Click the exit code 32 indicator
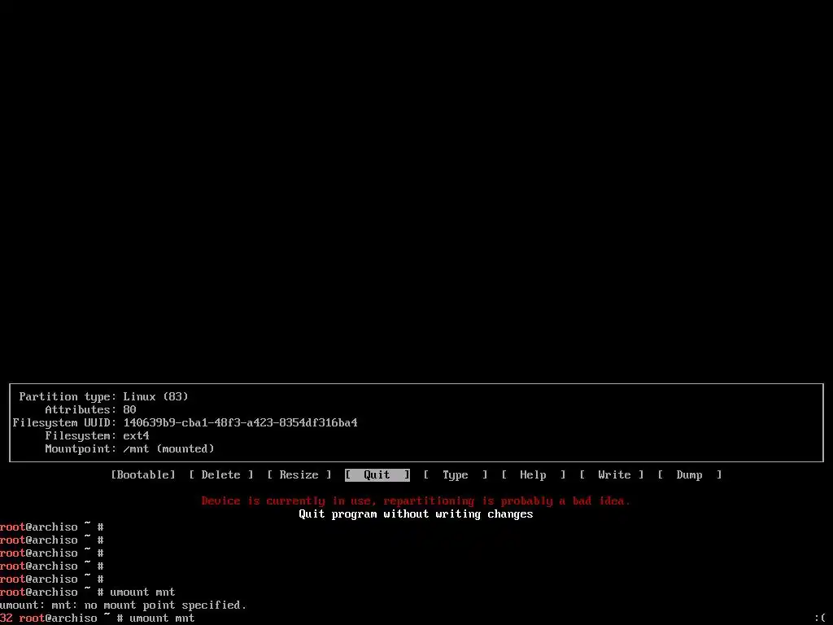Viewport: 833px width, 625px height. (7, 618)
